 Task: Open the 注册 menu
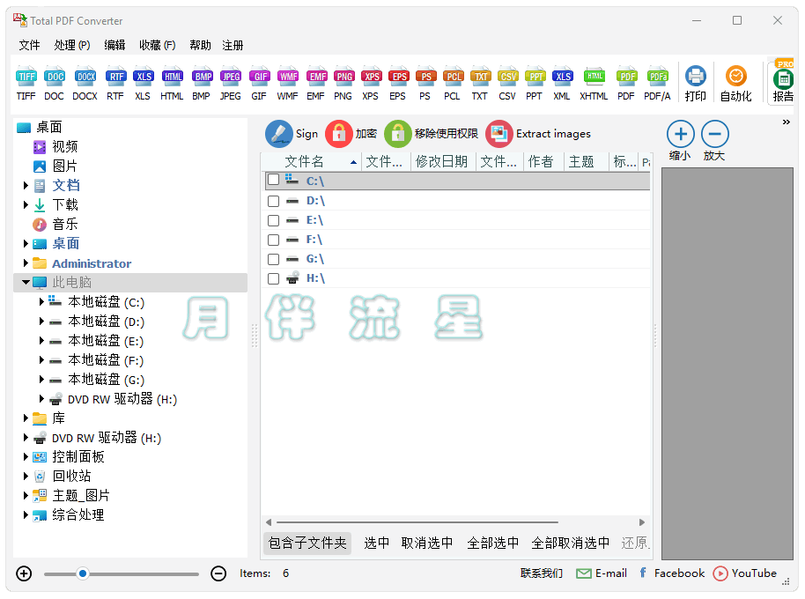(233, 46)
